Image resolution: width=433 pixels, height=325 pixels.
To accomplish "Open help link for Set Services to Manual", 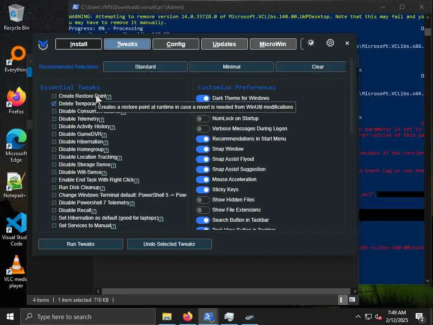I will pyautogui.click(x=113, y=226).
